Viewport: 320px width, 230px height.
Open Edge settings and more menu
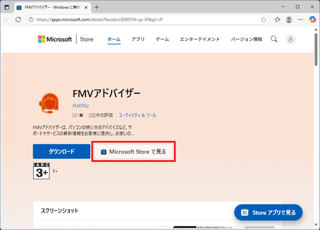300,20
